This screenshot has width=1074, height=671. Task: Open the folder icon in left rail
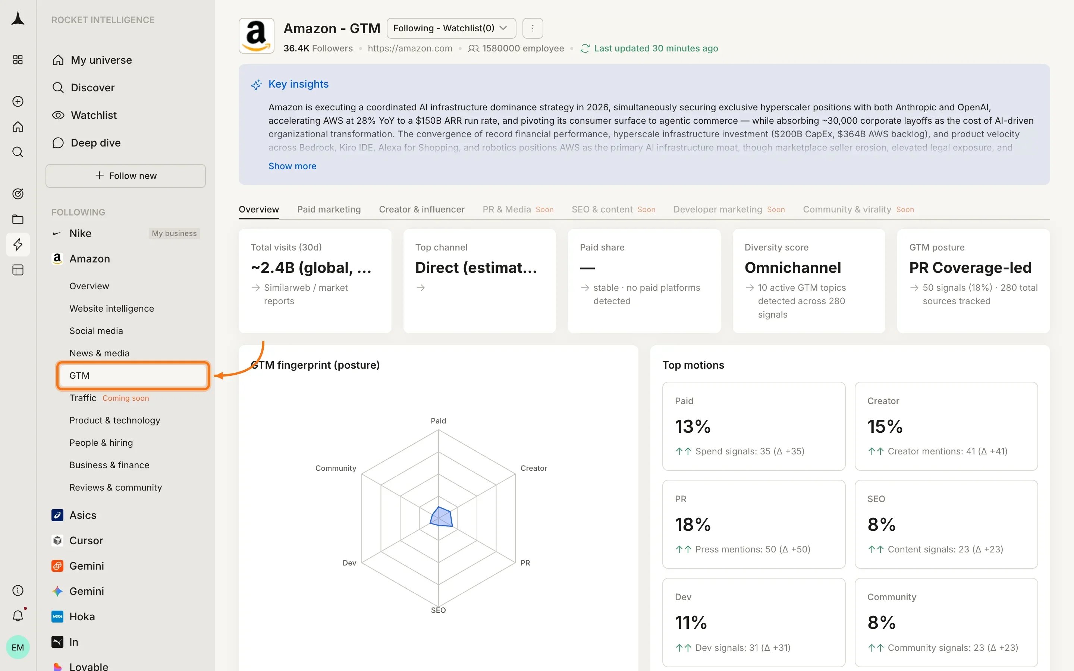[x=18, y=219]
